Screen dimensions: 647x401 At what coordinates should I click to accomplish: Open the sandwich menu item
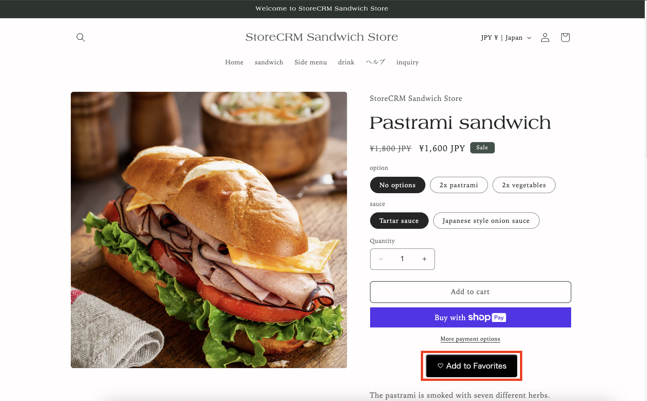click(269, 62)
